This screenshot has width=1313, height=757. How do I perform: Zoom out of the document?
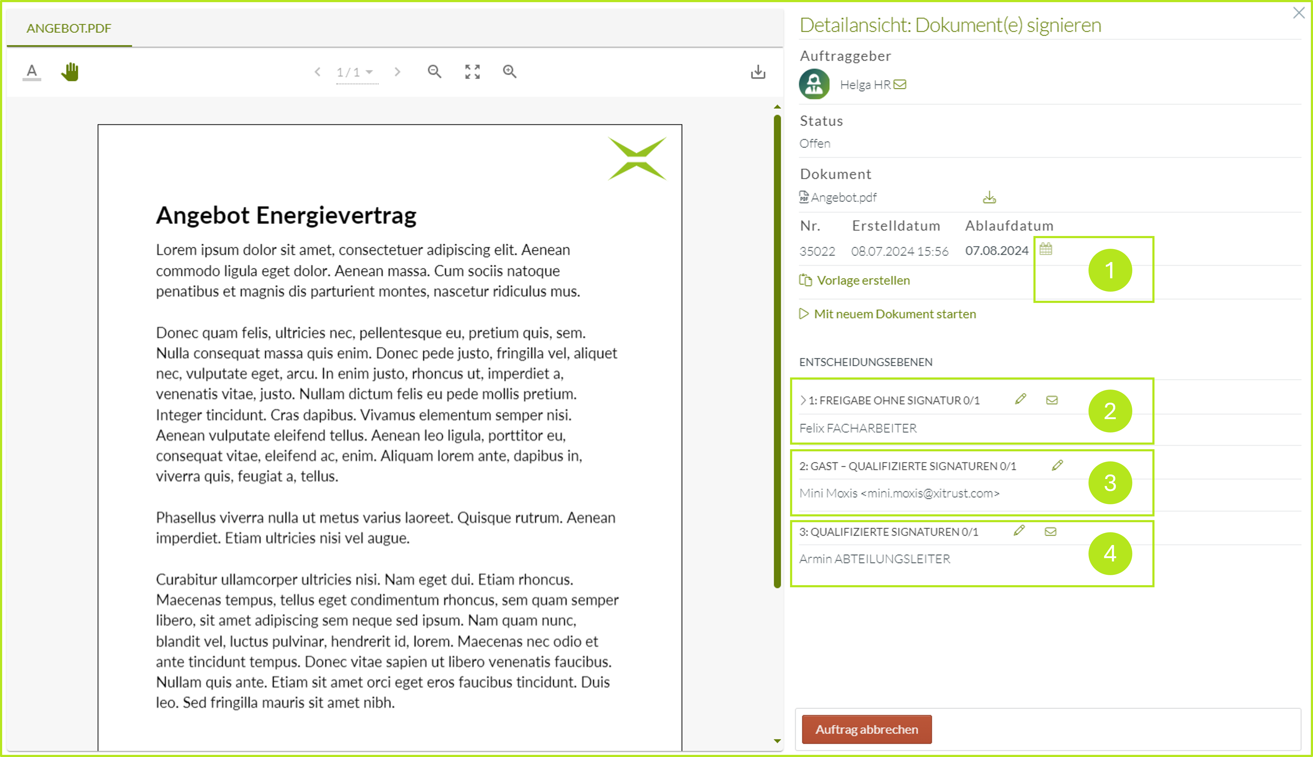point(435,72)
